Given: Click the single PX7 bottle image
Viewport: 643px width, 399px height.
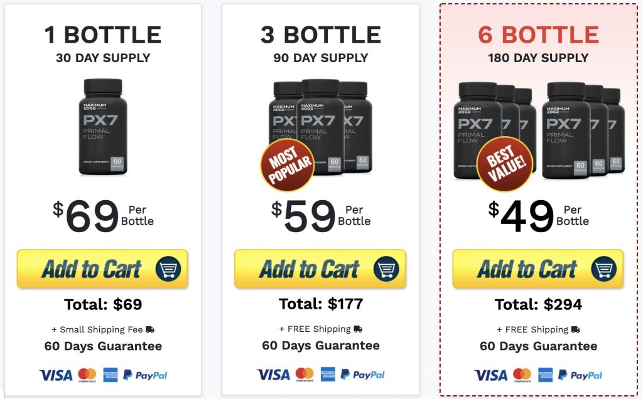Looking at the screenshot, I should pos(103,127).
